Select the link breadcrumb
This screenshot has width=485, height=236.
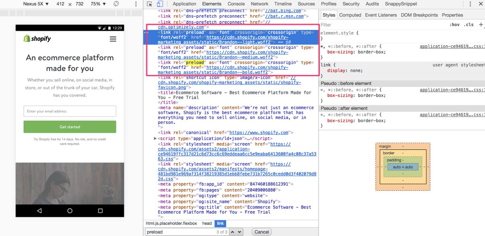220,223
